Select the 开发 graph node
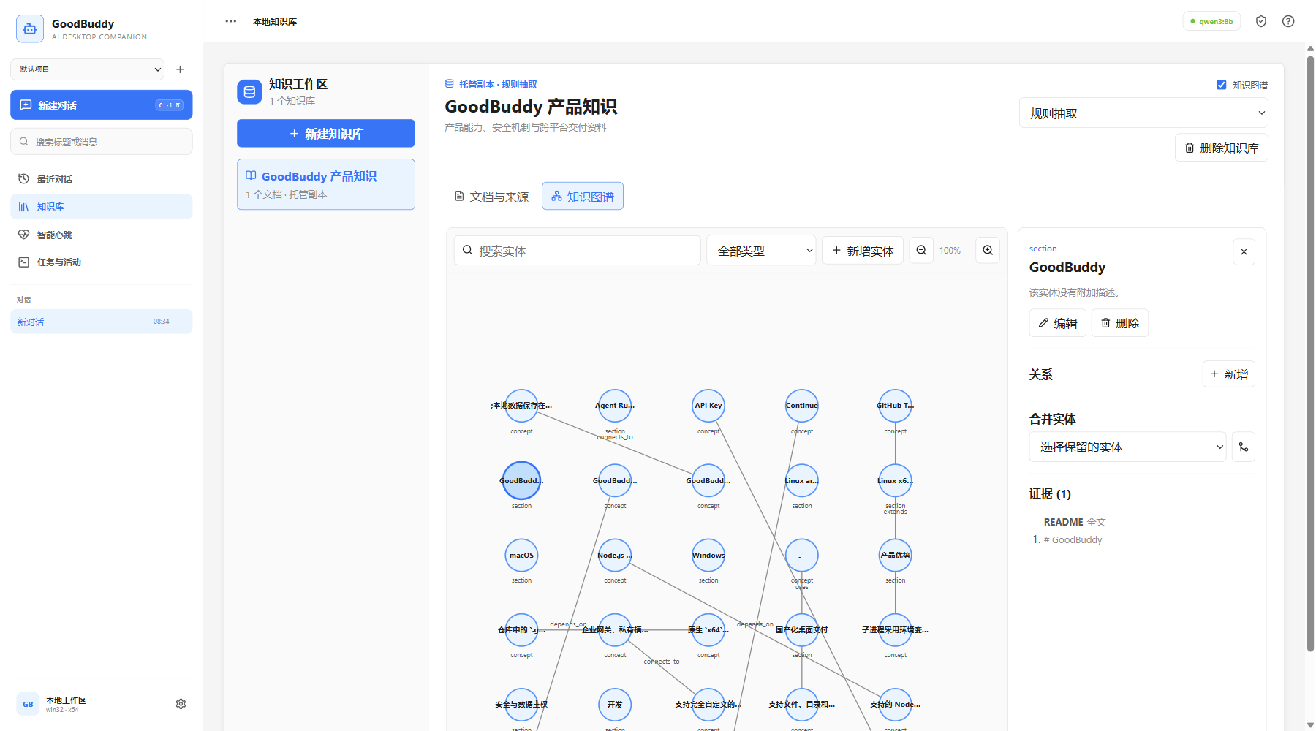Image resolution: width=1316 pixels, height=731 pixels. pyautogui.click(x=615, y=705)
